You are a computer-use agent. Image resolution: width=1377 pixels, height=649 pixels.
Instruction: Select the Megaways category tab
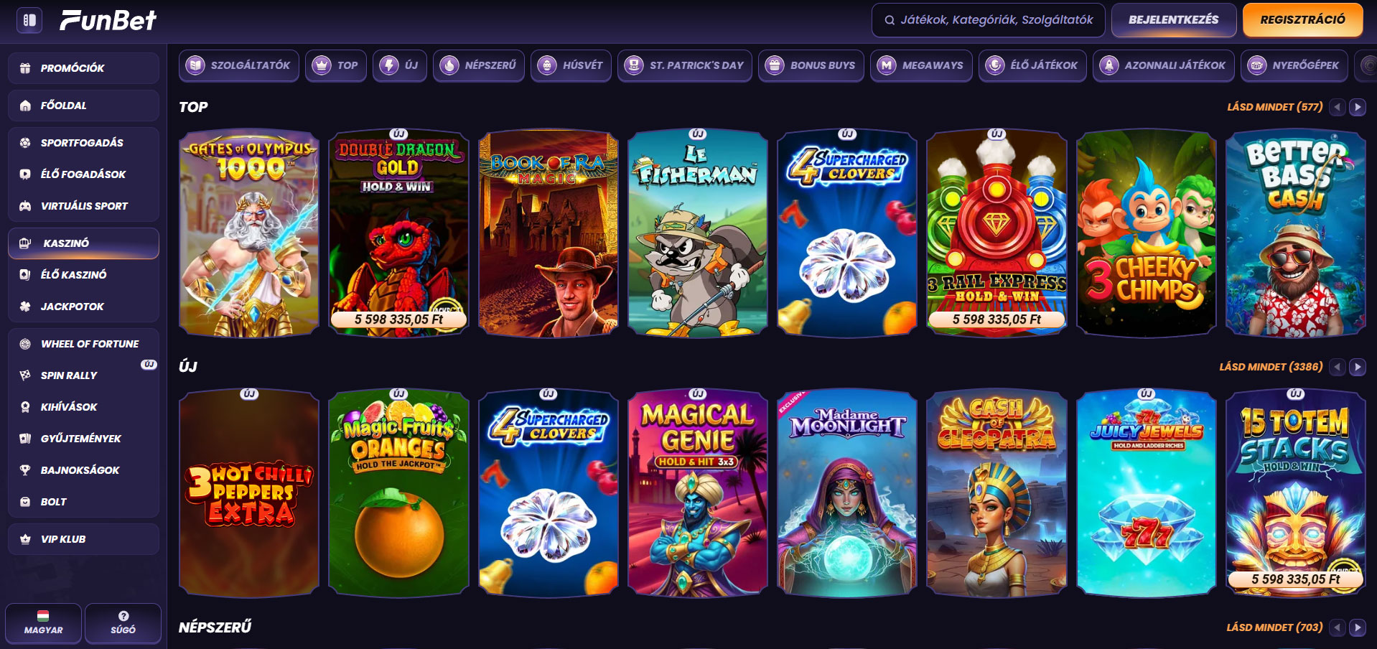coord(921,65)
